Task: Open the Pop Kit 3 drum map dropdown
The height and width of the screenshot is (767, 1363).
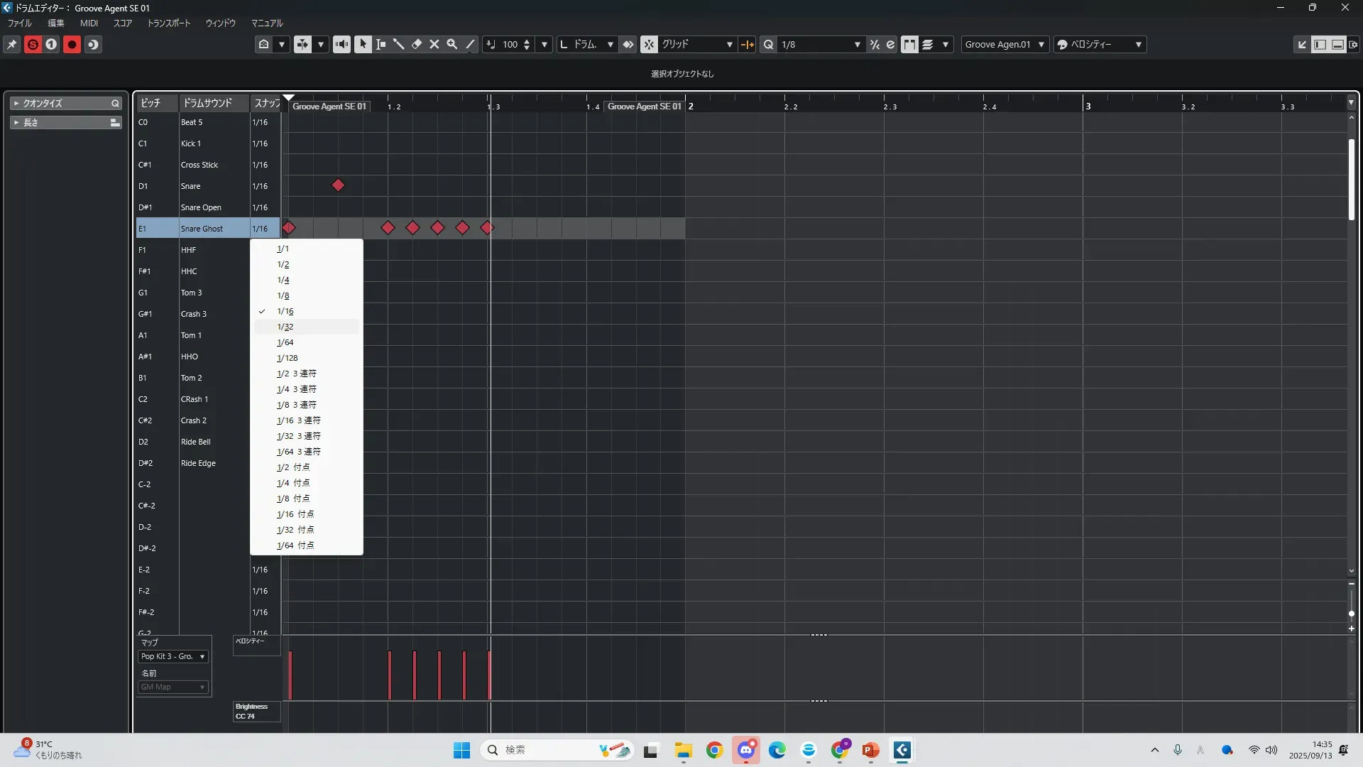Action: click(173, 656)
